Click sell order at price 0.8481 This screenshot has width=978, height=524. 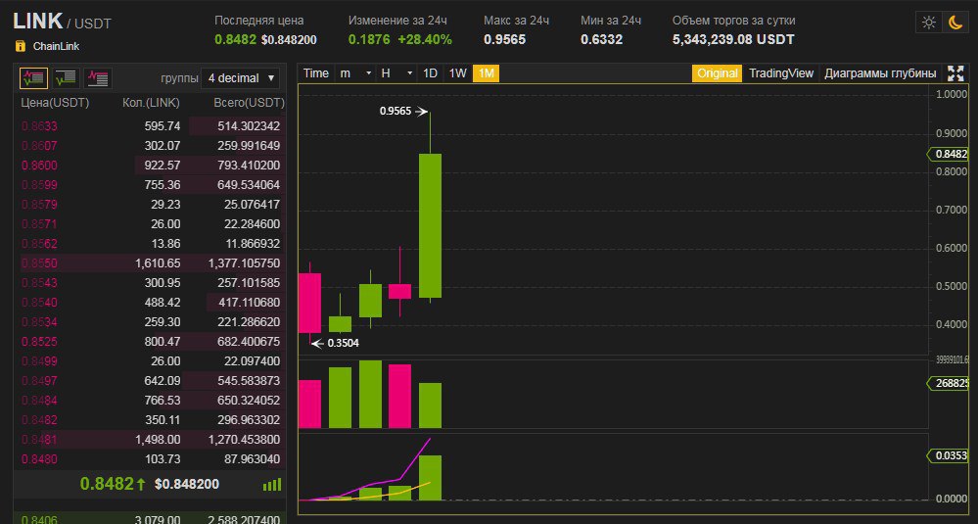(x=150, y=439)
